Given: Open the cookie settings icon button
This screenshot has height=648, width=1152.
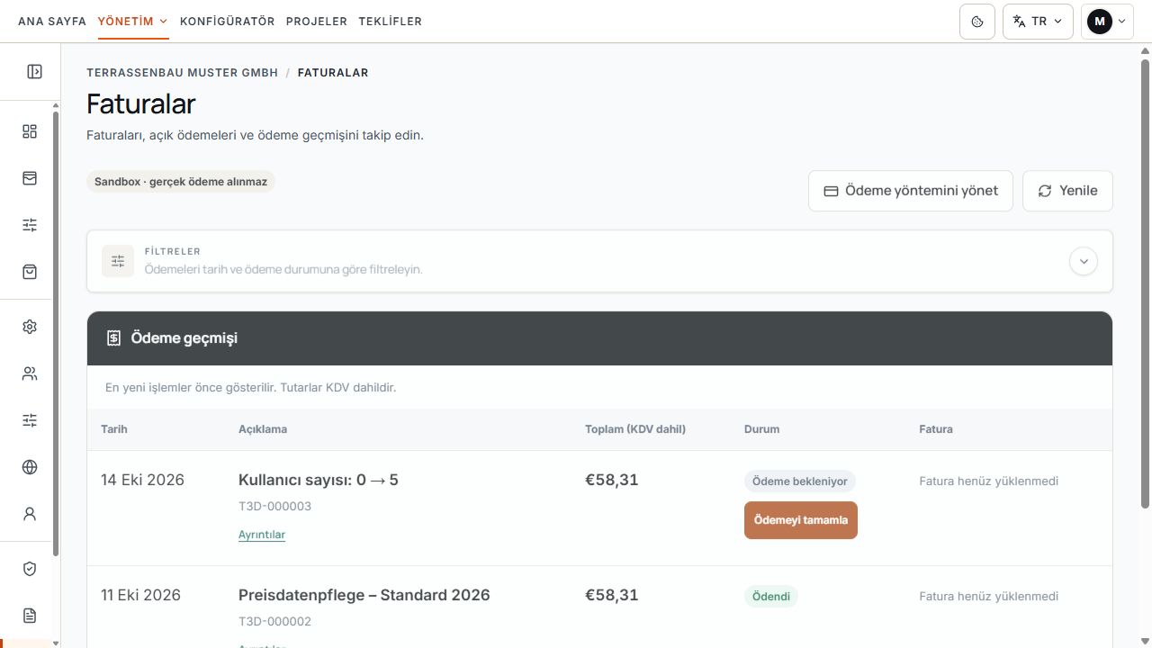Looking at the screenshot, I should point(977,22).
